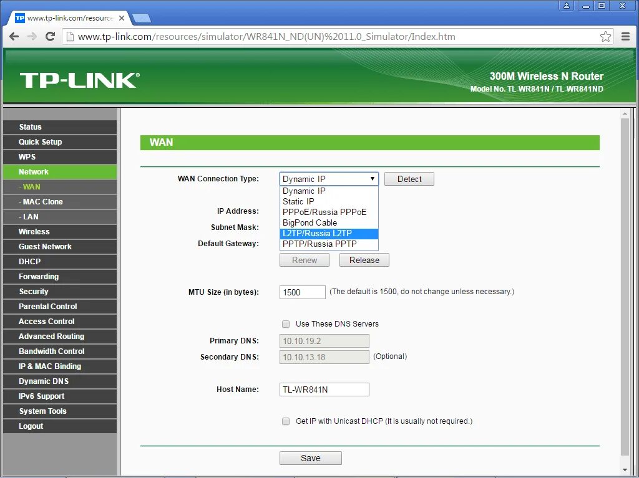Image resolution: width=639 pixels, height=478 pixels.
Task: Open the WAN submenu item
Action: click(x=60, y=187)
